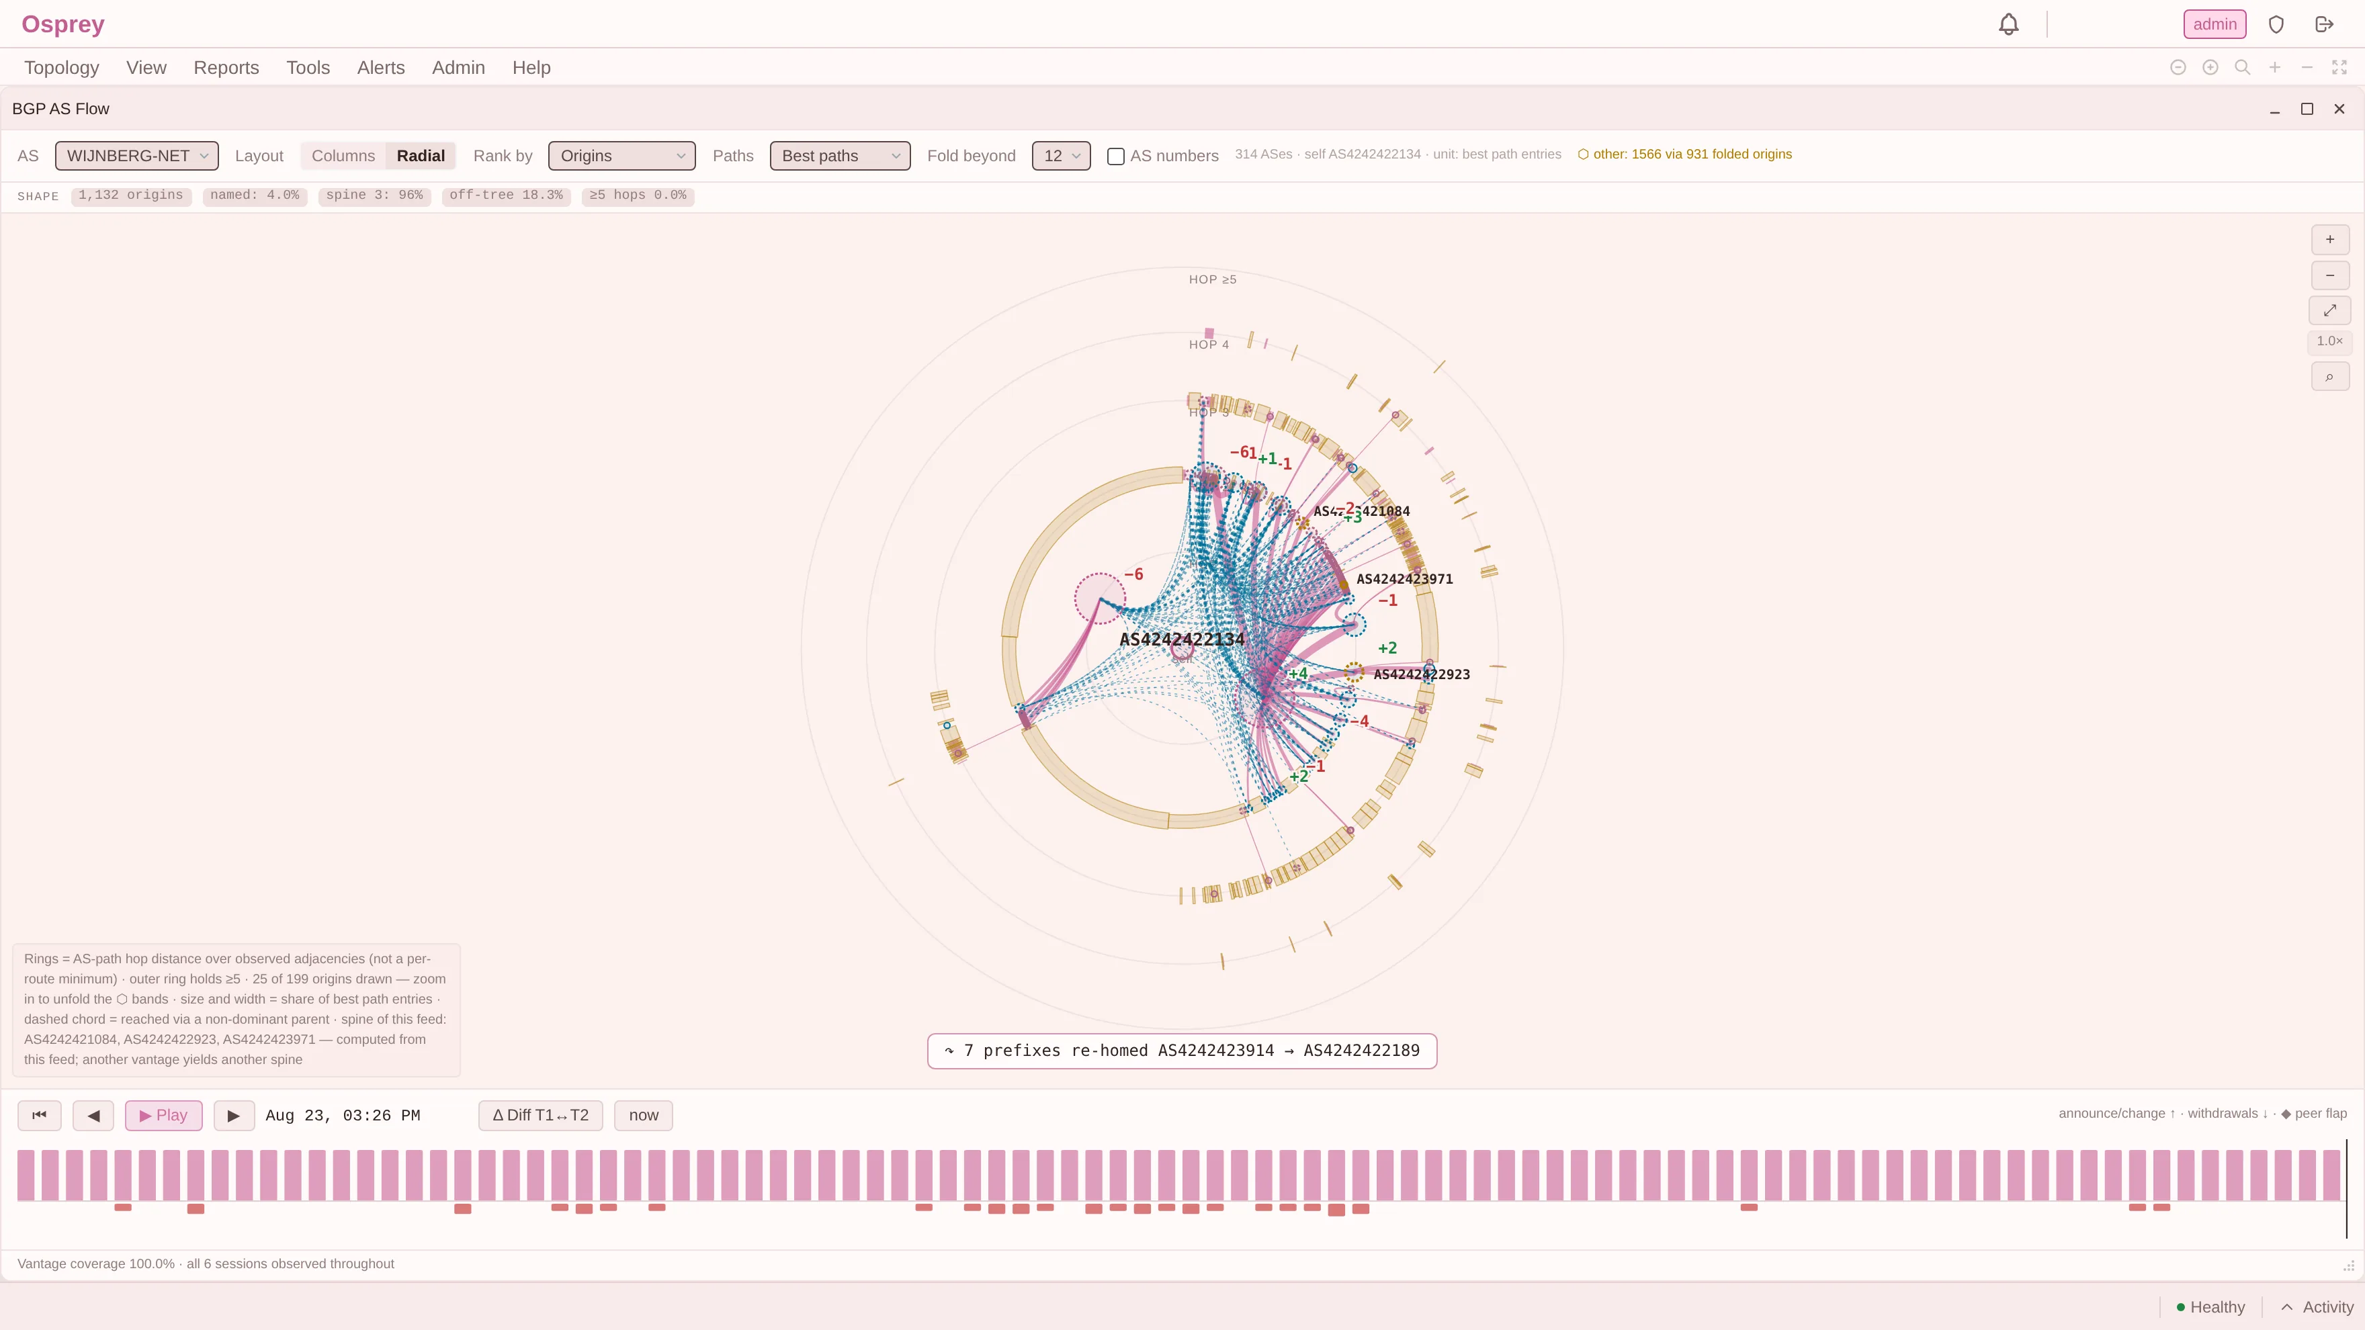Open the Reports menu

tap(226, 68)
